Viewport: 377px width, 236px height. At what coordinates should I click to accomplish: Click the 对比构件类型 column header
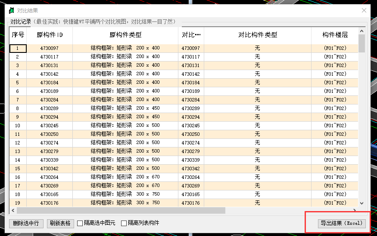258,35
